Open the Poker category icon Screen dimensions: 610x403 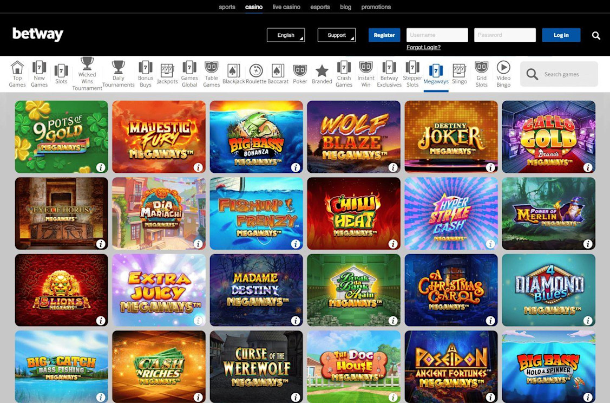pos(300,71)
